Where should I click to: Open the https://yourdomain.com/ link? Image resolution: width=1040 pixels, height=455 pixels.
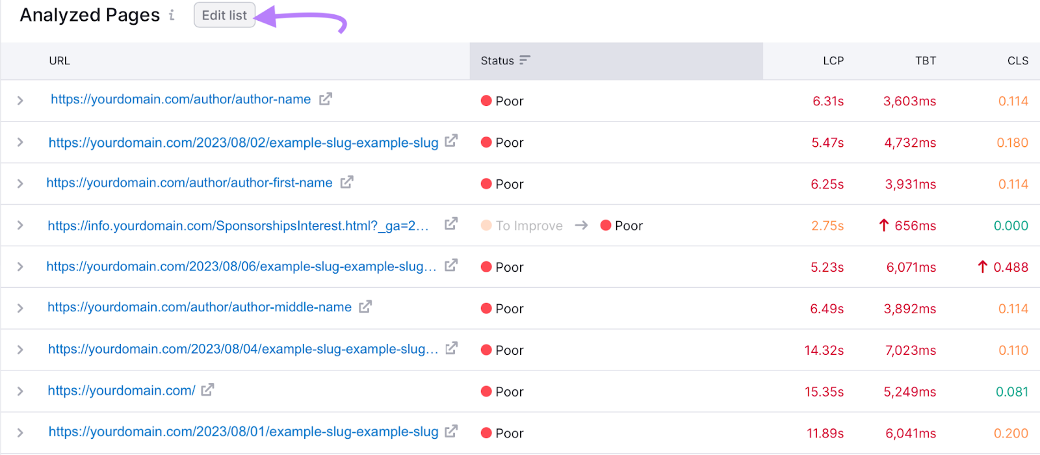tap(122, 391)
